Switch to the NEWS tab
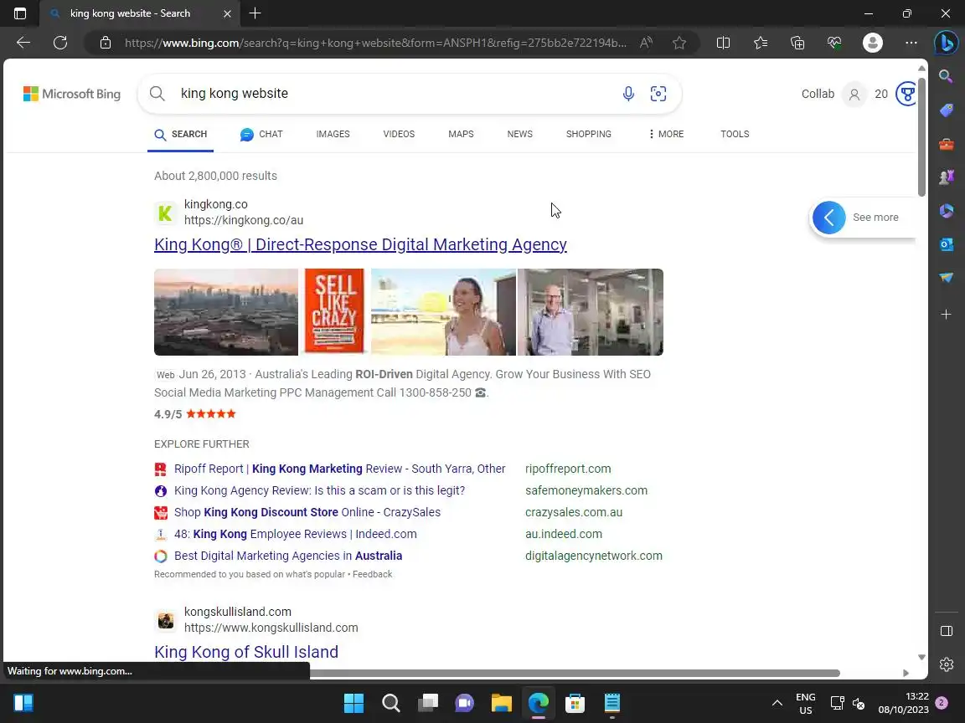 [x=520, y=134]
